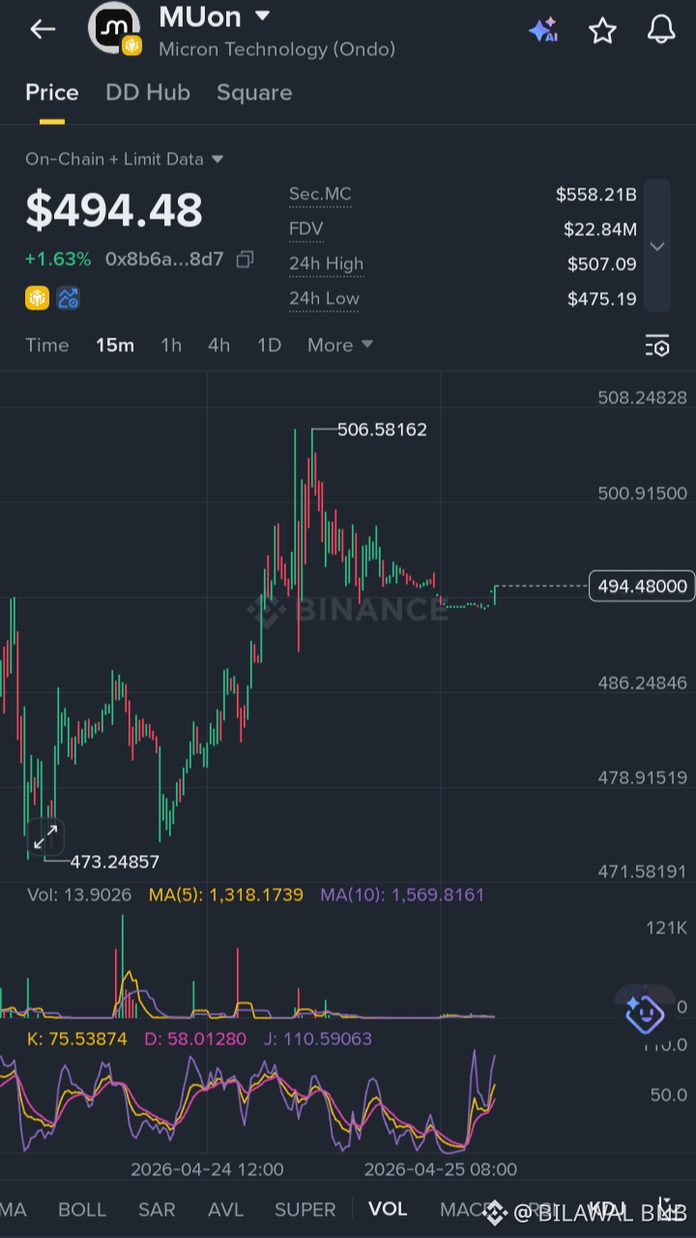Tap the 24h Low value $475.19
Screen dimensions: 696x1238
tap(602, 299)
